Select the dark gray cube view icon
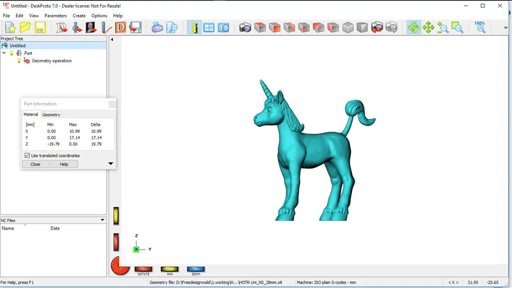The width and height of the screenshot is (512, 288). click(362, 28)
